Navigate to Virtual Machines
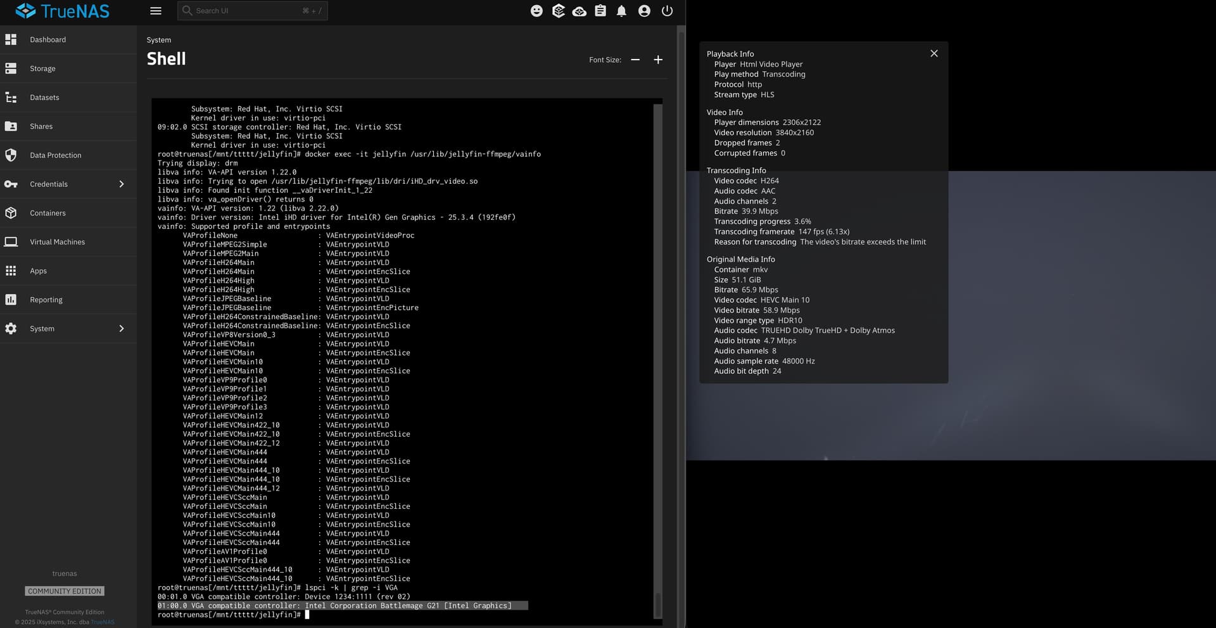 point(57,242)
